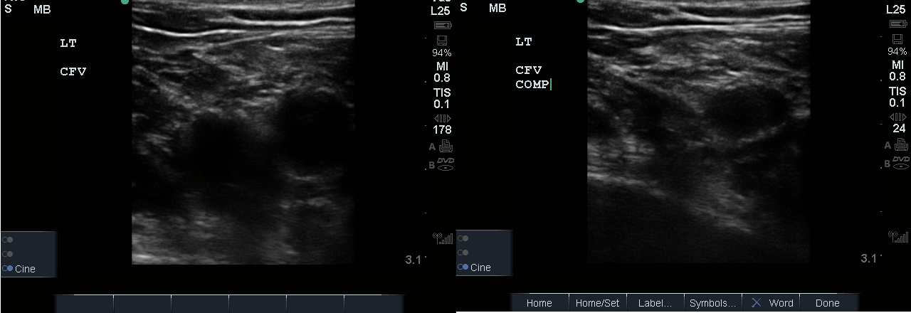
Task: Click the DVD B recorder icon in left panel
Action: point(446,164)
